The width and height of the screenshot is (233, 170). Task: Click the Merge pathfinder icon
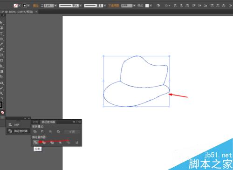click(52, 143)
